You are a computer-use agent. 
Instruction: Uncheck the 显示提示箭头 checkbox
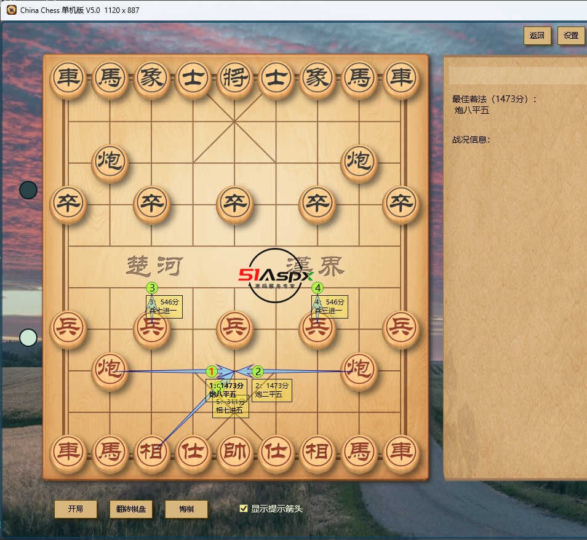pyautogui.click(x=243, y=508)
